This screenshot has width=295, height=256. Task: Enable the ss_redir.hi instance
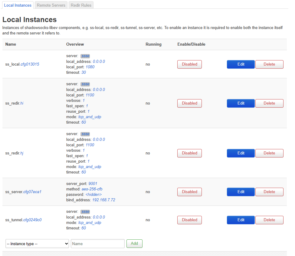[x=189, y=103]
